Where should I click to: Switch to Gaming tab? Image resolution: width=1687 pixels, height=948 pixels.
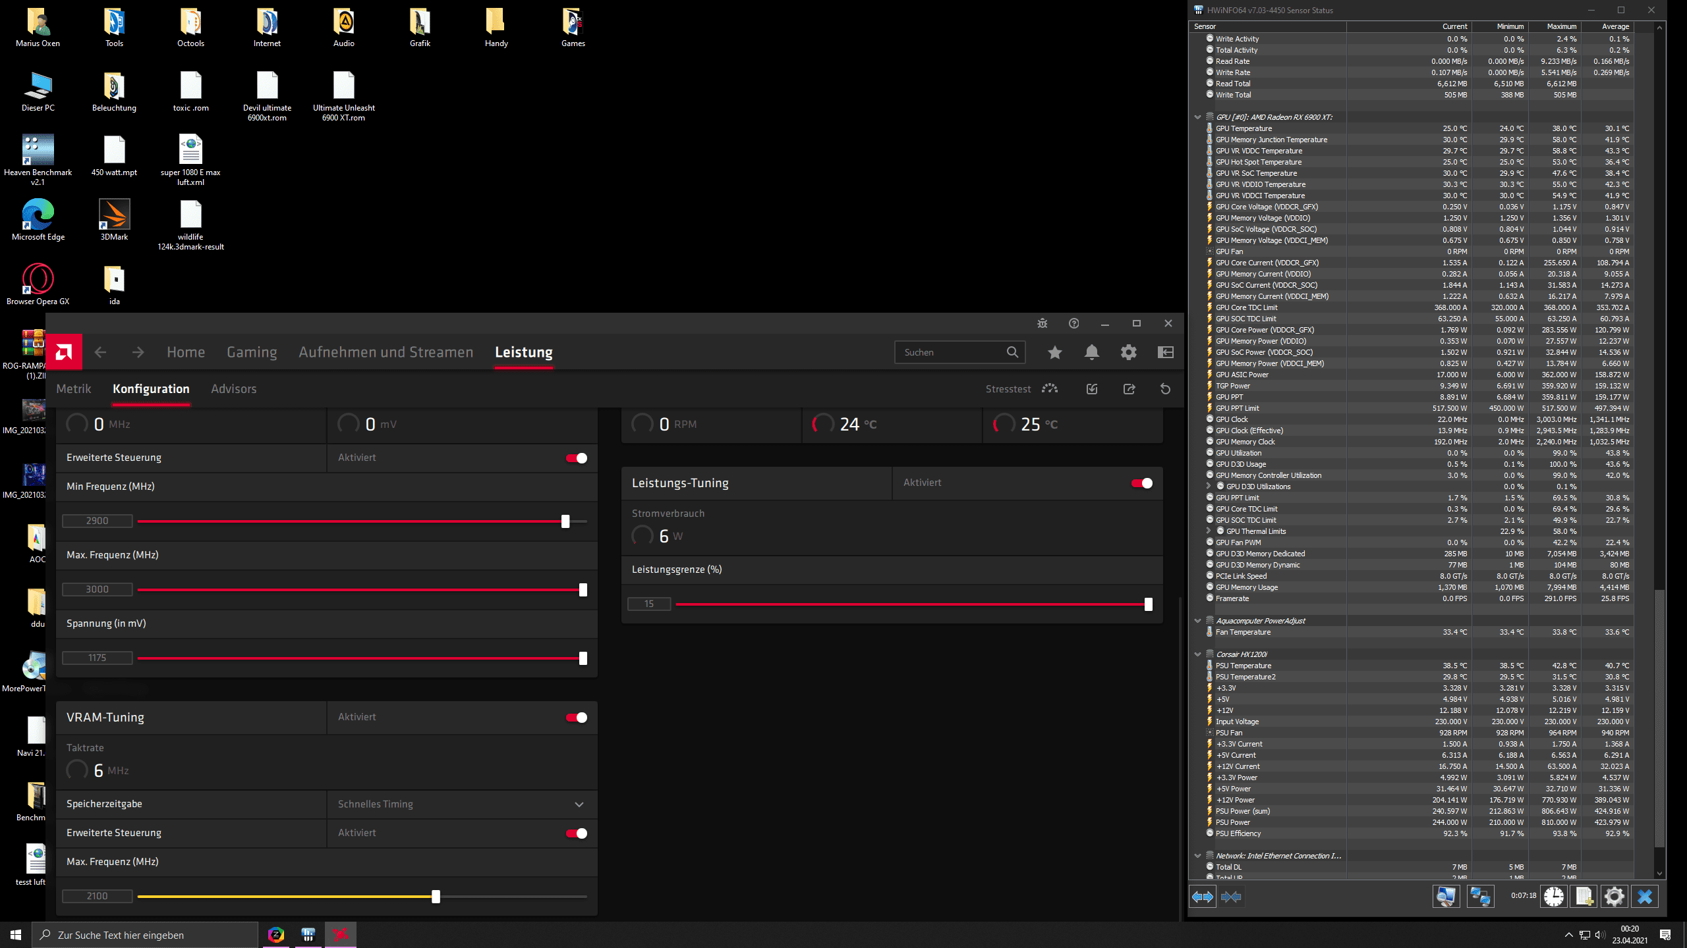252,352
